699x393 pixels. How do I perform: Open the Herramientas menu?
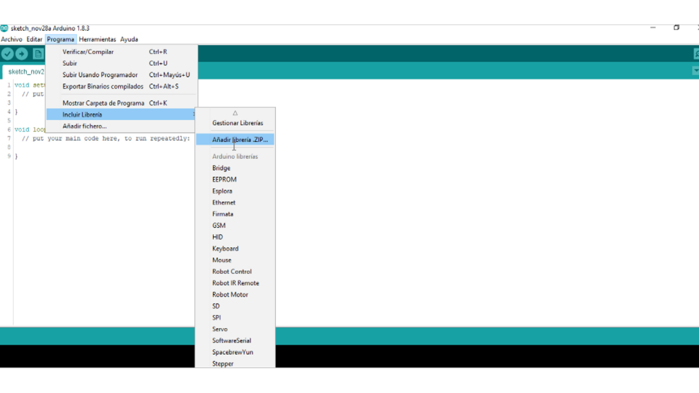(x=98, y=40)
